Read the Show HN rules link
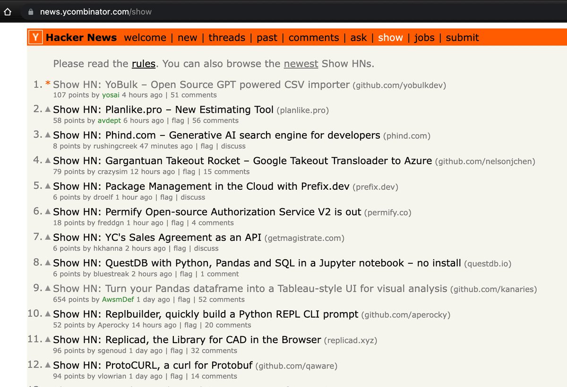567x387 pixels. click(x=144, y=64)
